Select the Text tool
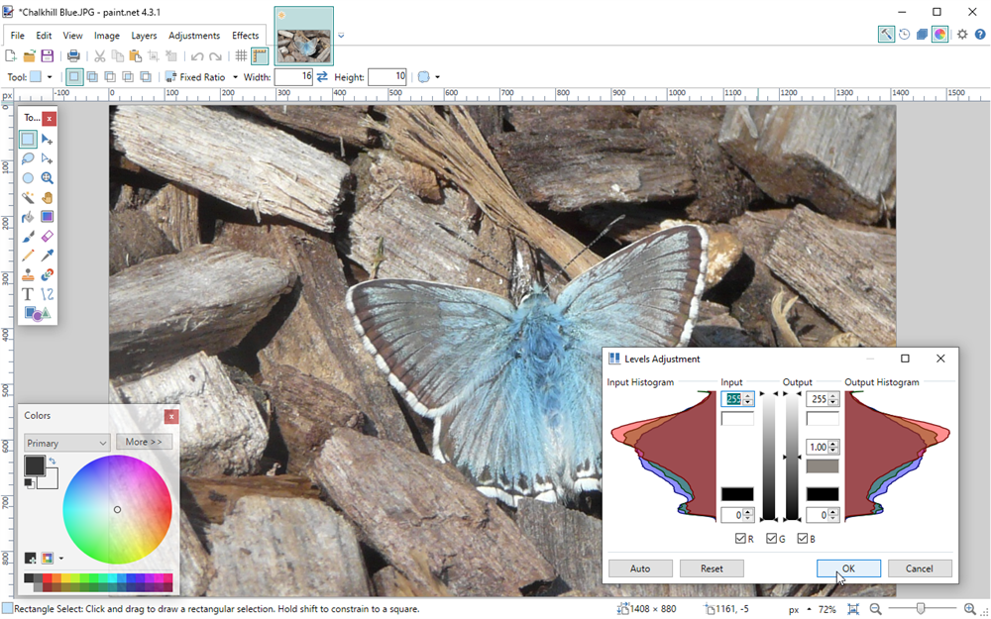This screenshot has height=619, width=991. (28, 294)
